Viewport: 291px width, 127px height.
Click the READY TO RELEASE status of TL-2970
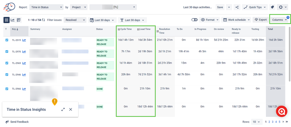click(x=105, y=53)
